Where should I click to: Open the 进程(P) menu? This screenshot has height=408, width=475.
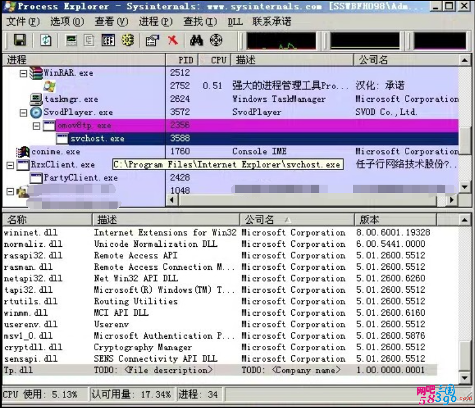pos(156,21)
